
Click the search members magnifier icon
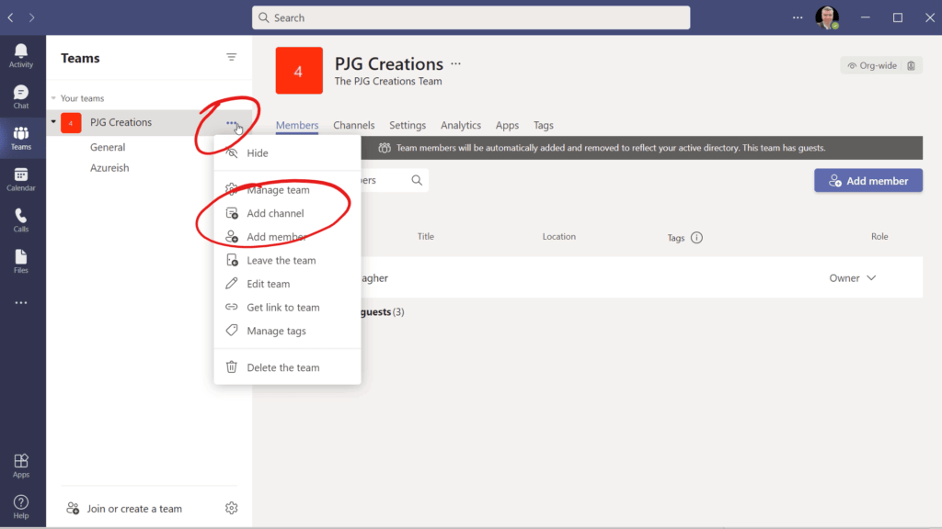click(x=417, y=180)
